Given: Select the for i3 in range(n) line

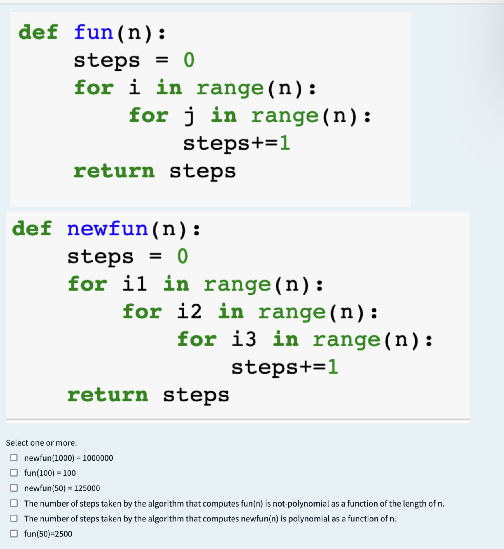Looking at the screenshot, I should tap(305, 339).
